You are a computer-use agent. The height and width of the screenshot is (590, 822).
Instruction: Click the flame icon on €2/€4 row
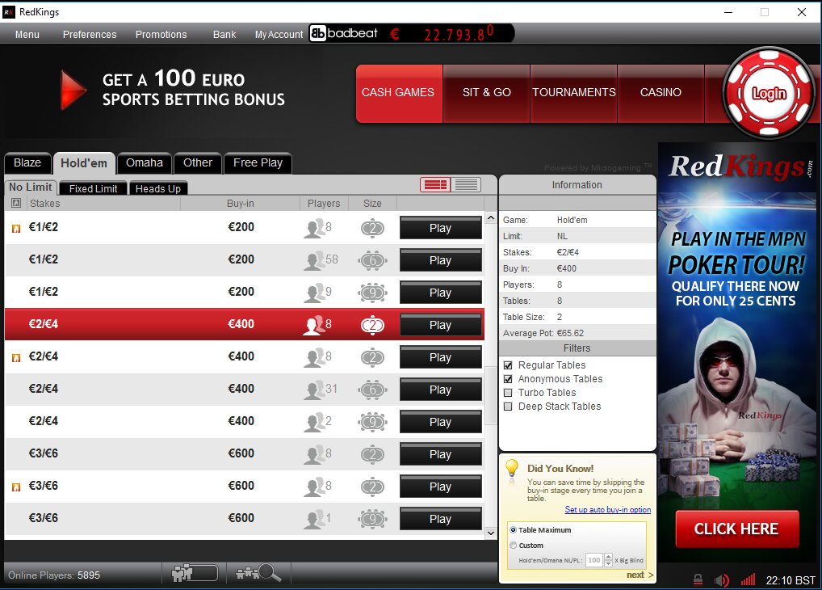(x=16, y=357)
